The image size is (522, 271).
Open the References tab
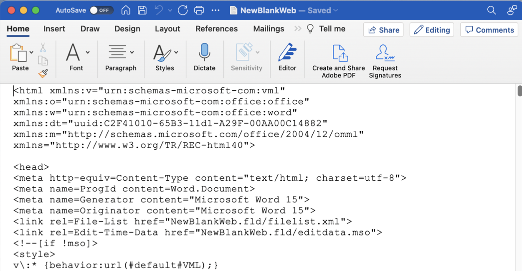(x=216, y=29)
